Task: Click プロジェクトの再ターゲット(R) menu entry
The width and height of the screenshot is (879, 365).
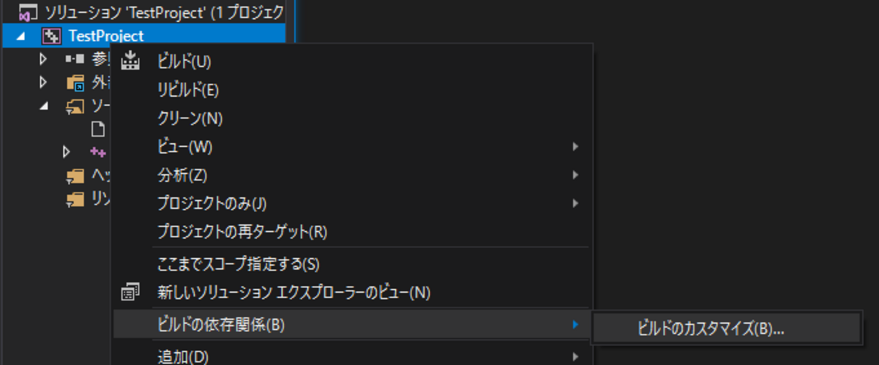Action: pyautogui.click(x=242, y=232)
